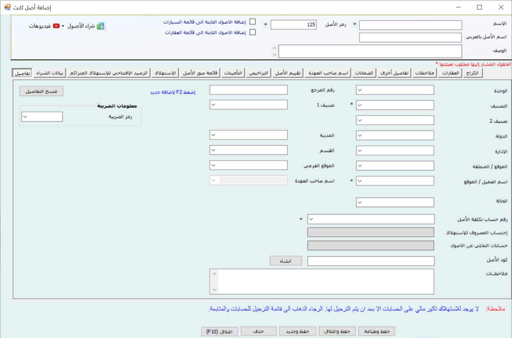The width and height of the screenshot is (512, 338).
Task: Click the الوصف text area
Action: pyautogui.click(x=370, y=51)
